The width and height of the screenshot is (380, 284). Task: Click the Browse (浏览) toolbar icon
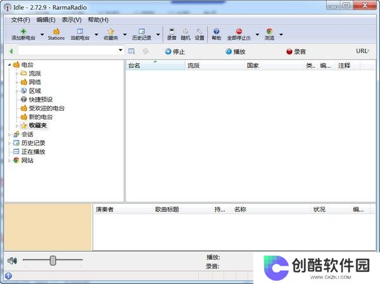(x=269, y=31)
